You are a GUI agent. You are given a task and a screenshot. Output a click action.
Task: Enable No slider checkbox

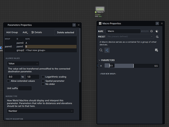pos(43,84)
